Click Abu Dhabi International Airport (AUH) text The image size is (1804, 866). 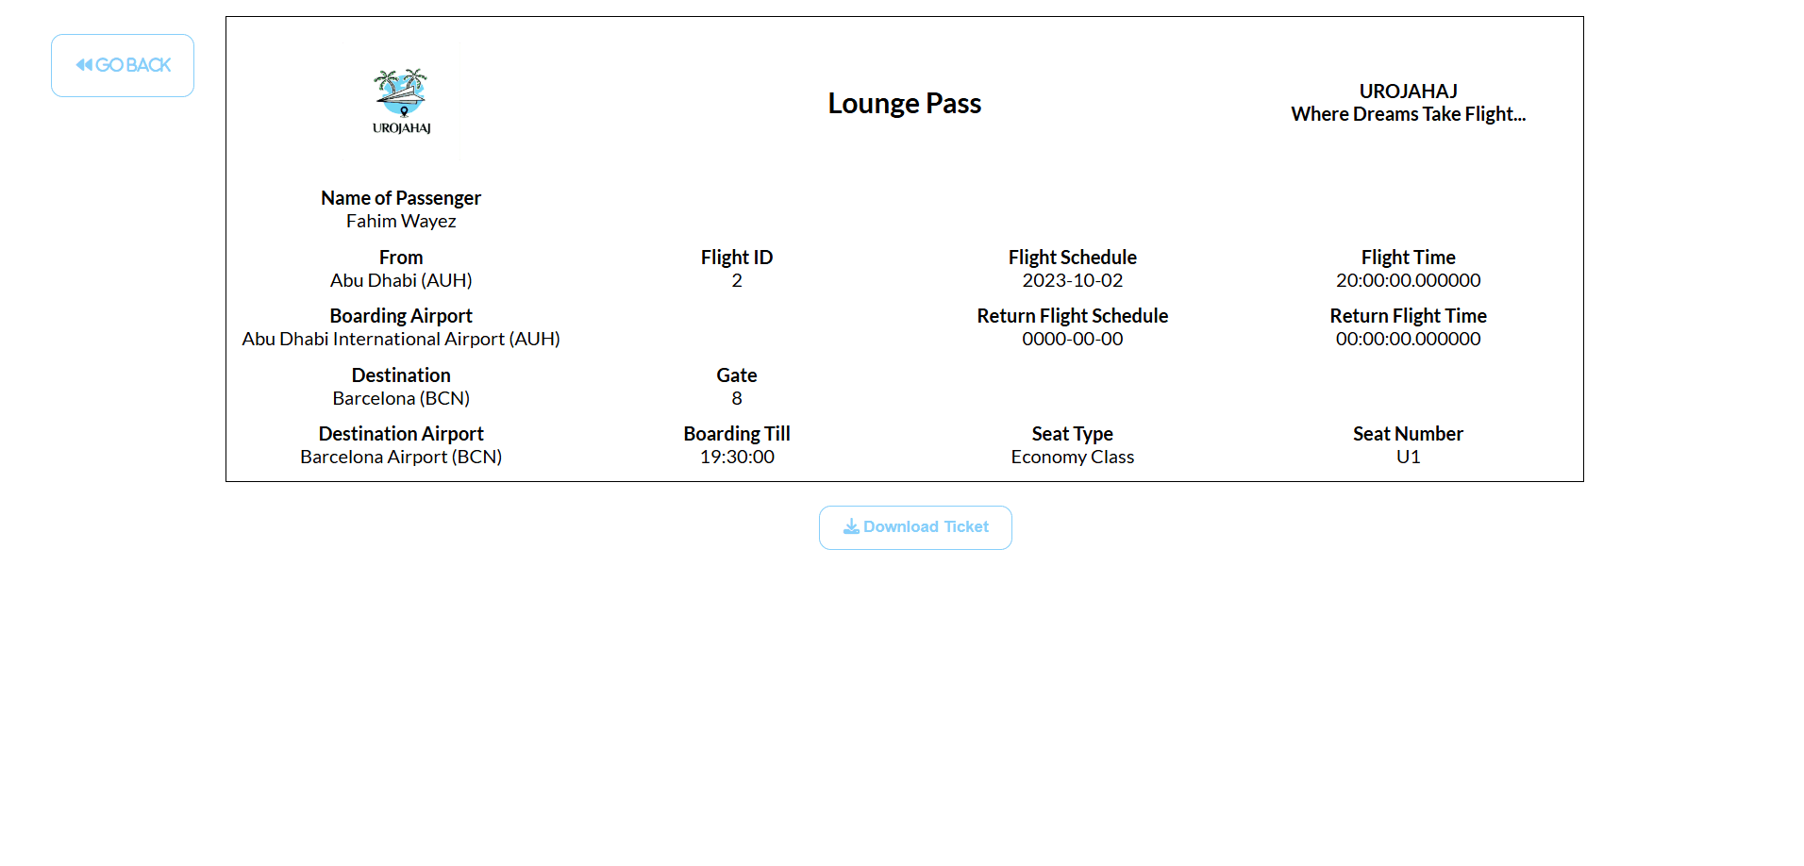point(401,340)
